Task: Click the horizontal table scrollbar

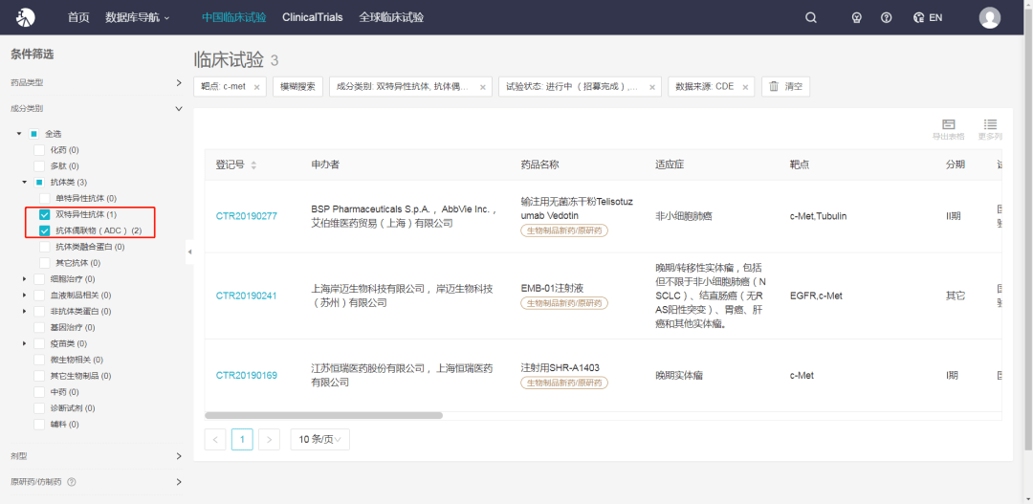Action: (323, 416)
